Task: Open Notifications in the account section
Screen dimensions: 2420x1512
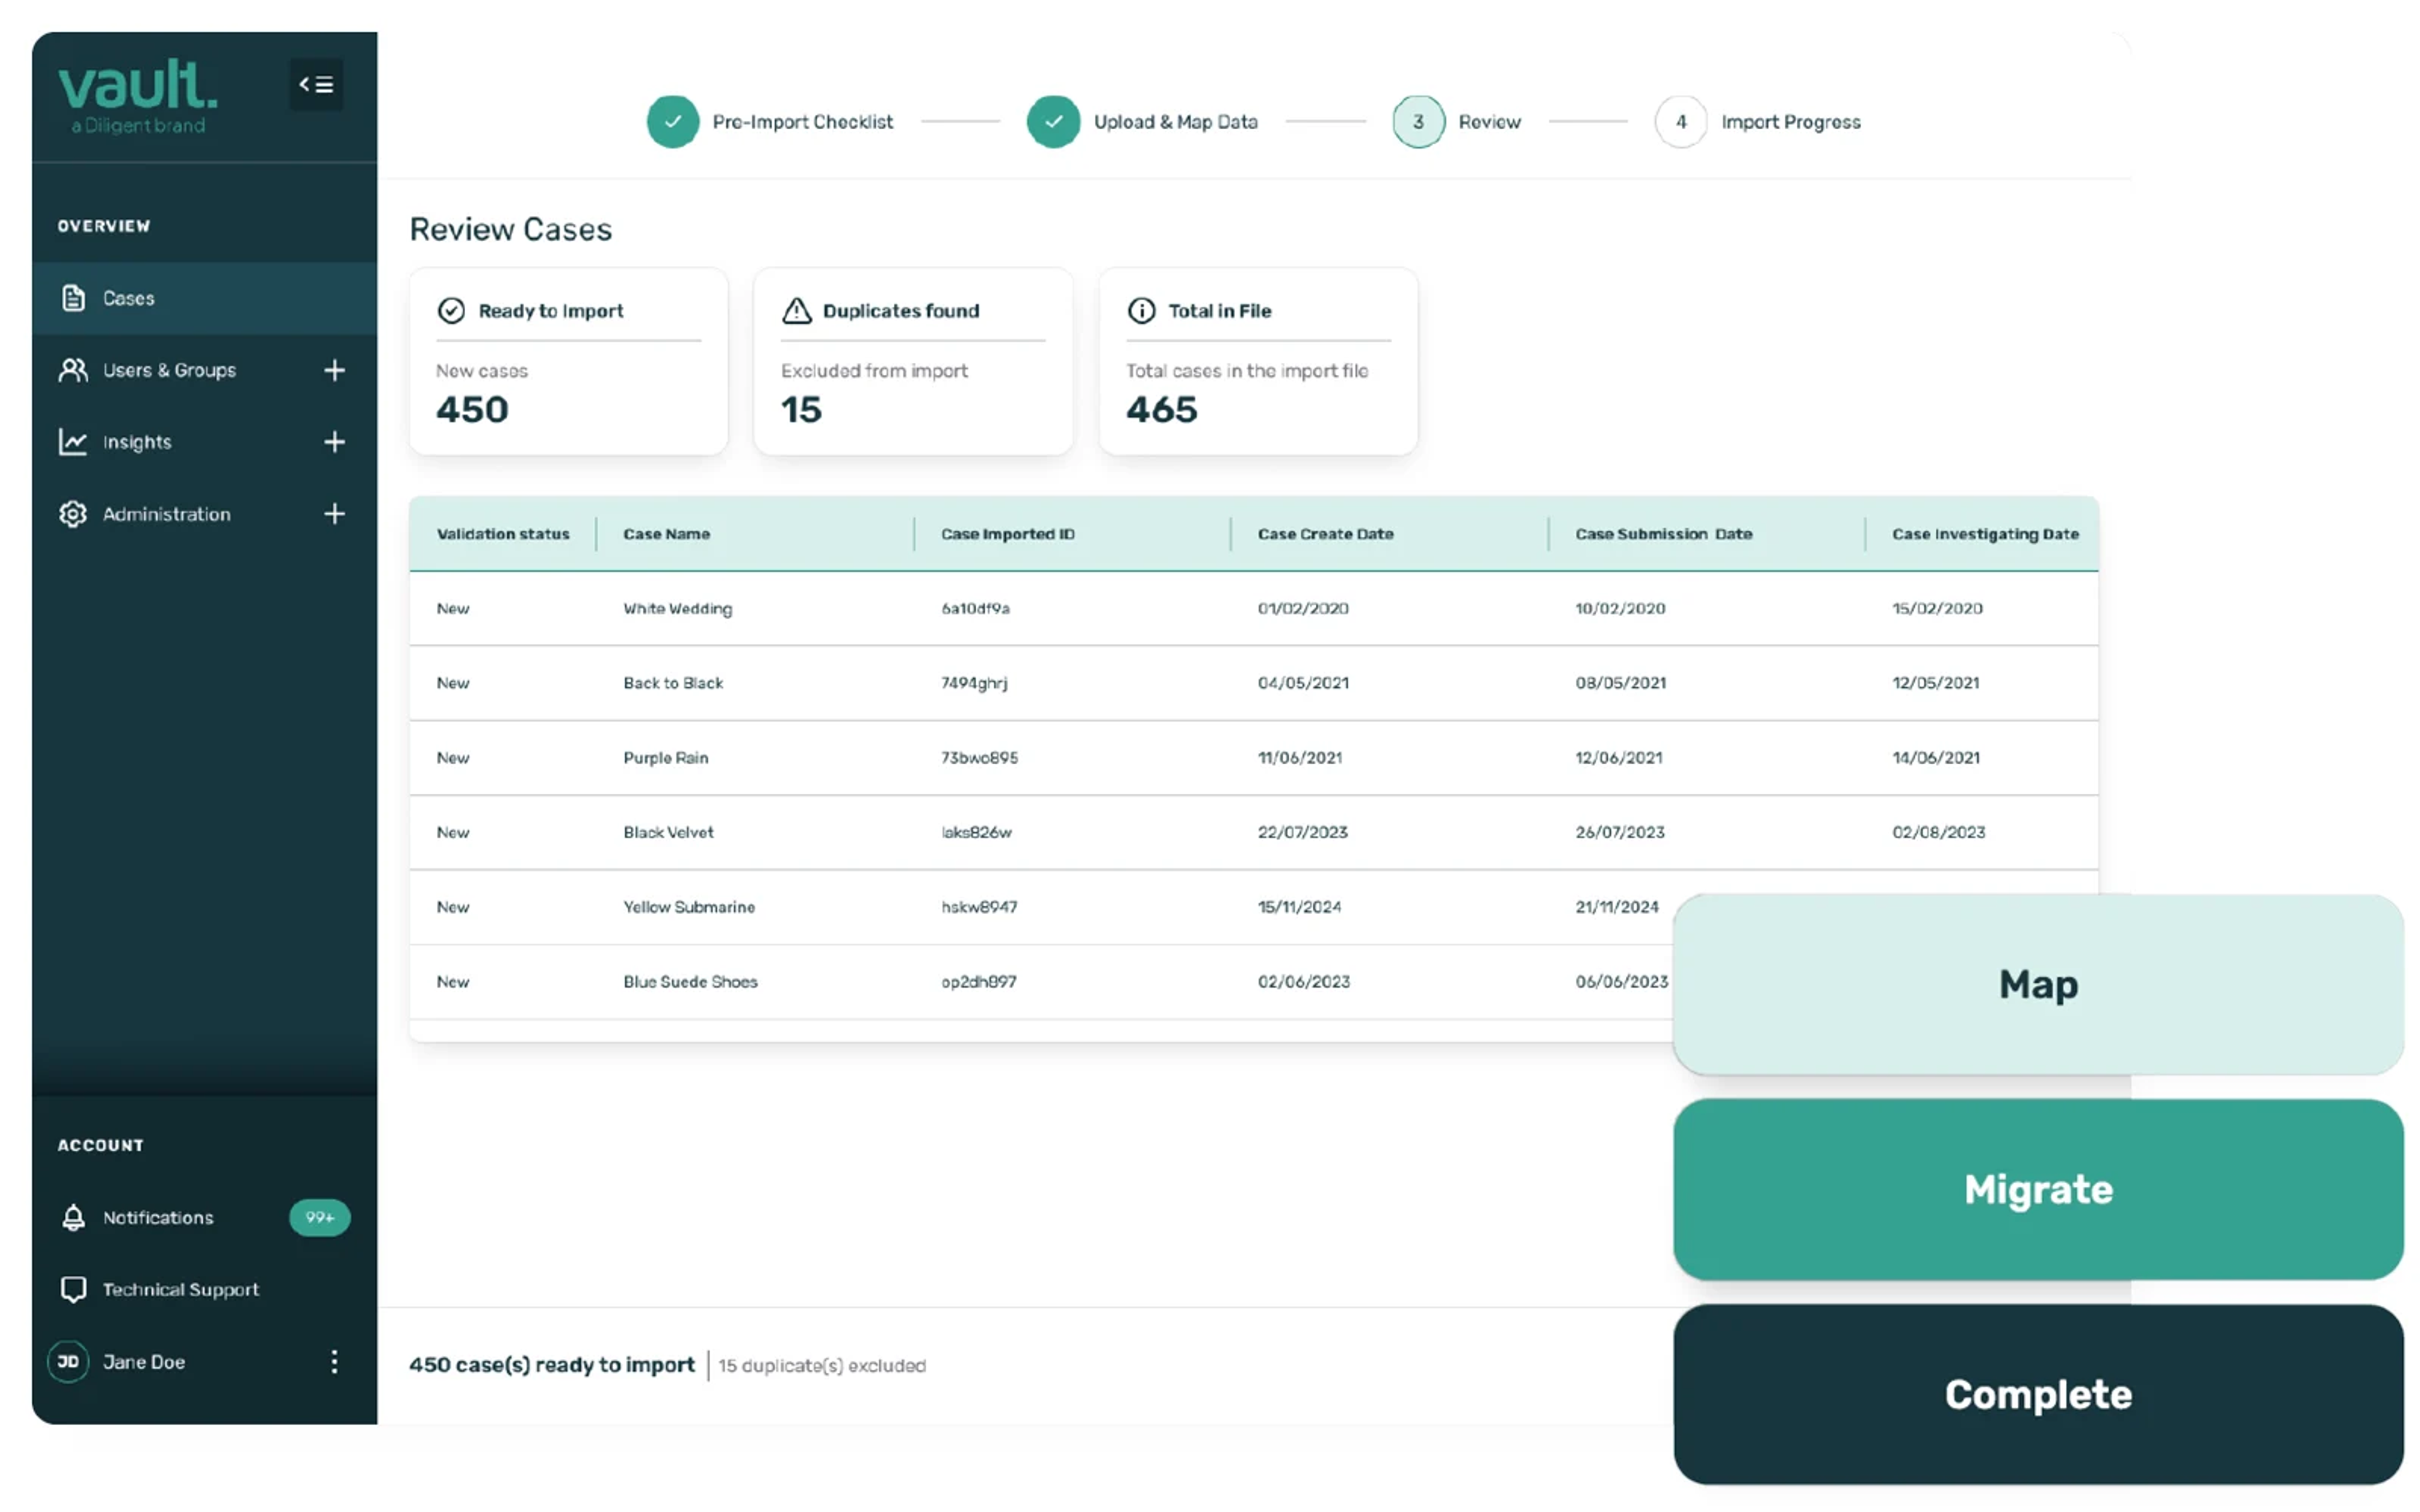Action: pyautogui.click(x=158, y=1217)
